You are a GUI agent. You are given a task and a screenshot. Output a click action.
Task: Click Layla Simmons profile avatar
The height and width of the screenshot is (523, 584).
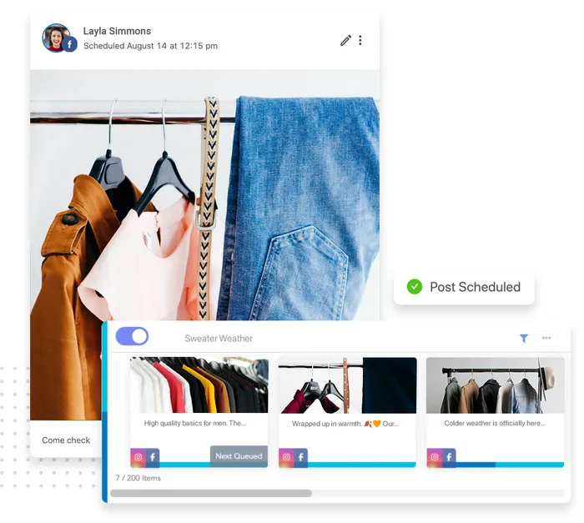coord(56,38)
